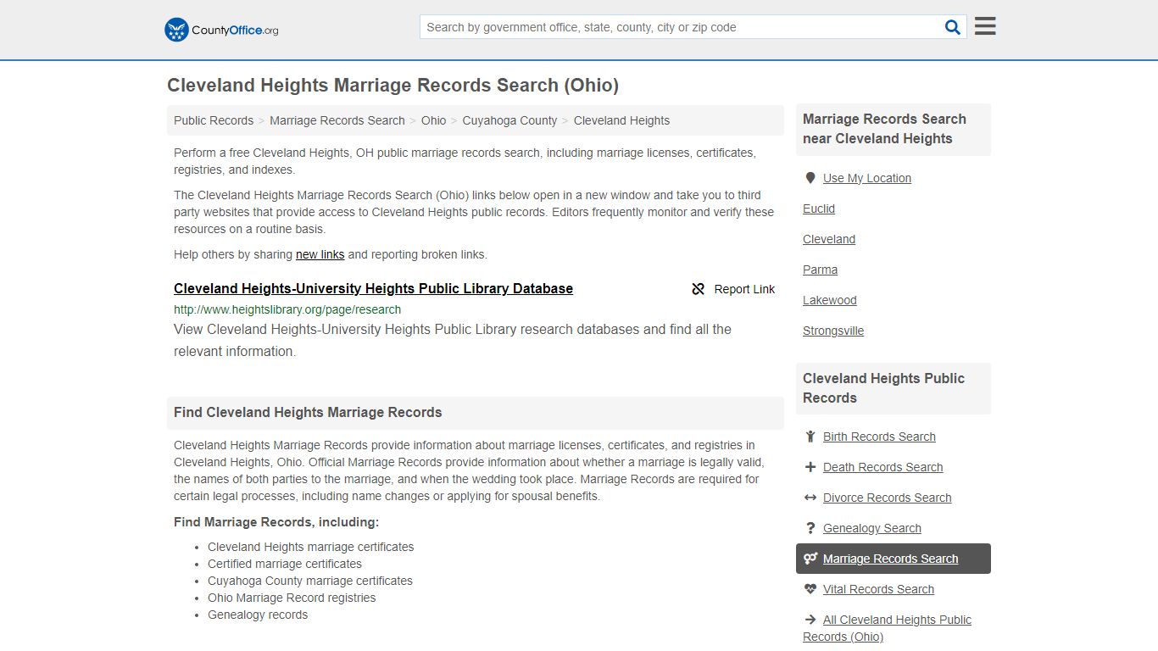1158x651 pixels.
Task: Click 'Cuyahoga County marriage certificates' list item
Action: point(310,581)
